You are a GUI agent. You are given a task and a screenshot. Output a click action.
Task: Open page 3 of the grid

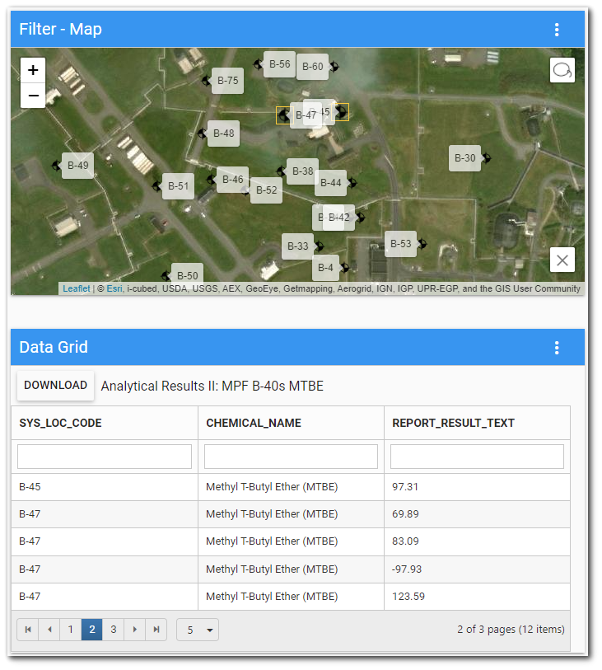[x=114, y=630]
